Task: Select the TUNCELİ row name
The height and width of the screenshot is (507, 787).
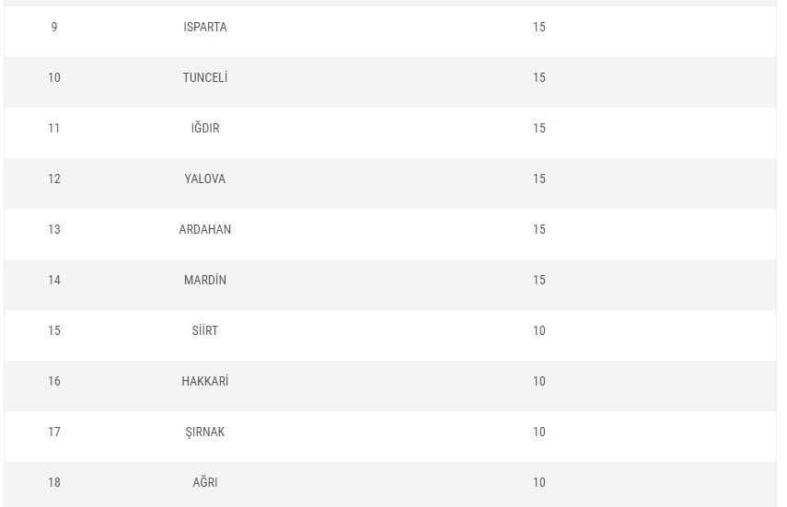Action: click(x=204, y=78)
